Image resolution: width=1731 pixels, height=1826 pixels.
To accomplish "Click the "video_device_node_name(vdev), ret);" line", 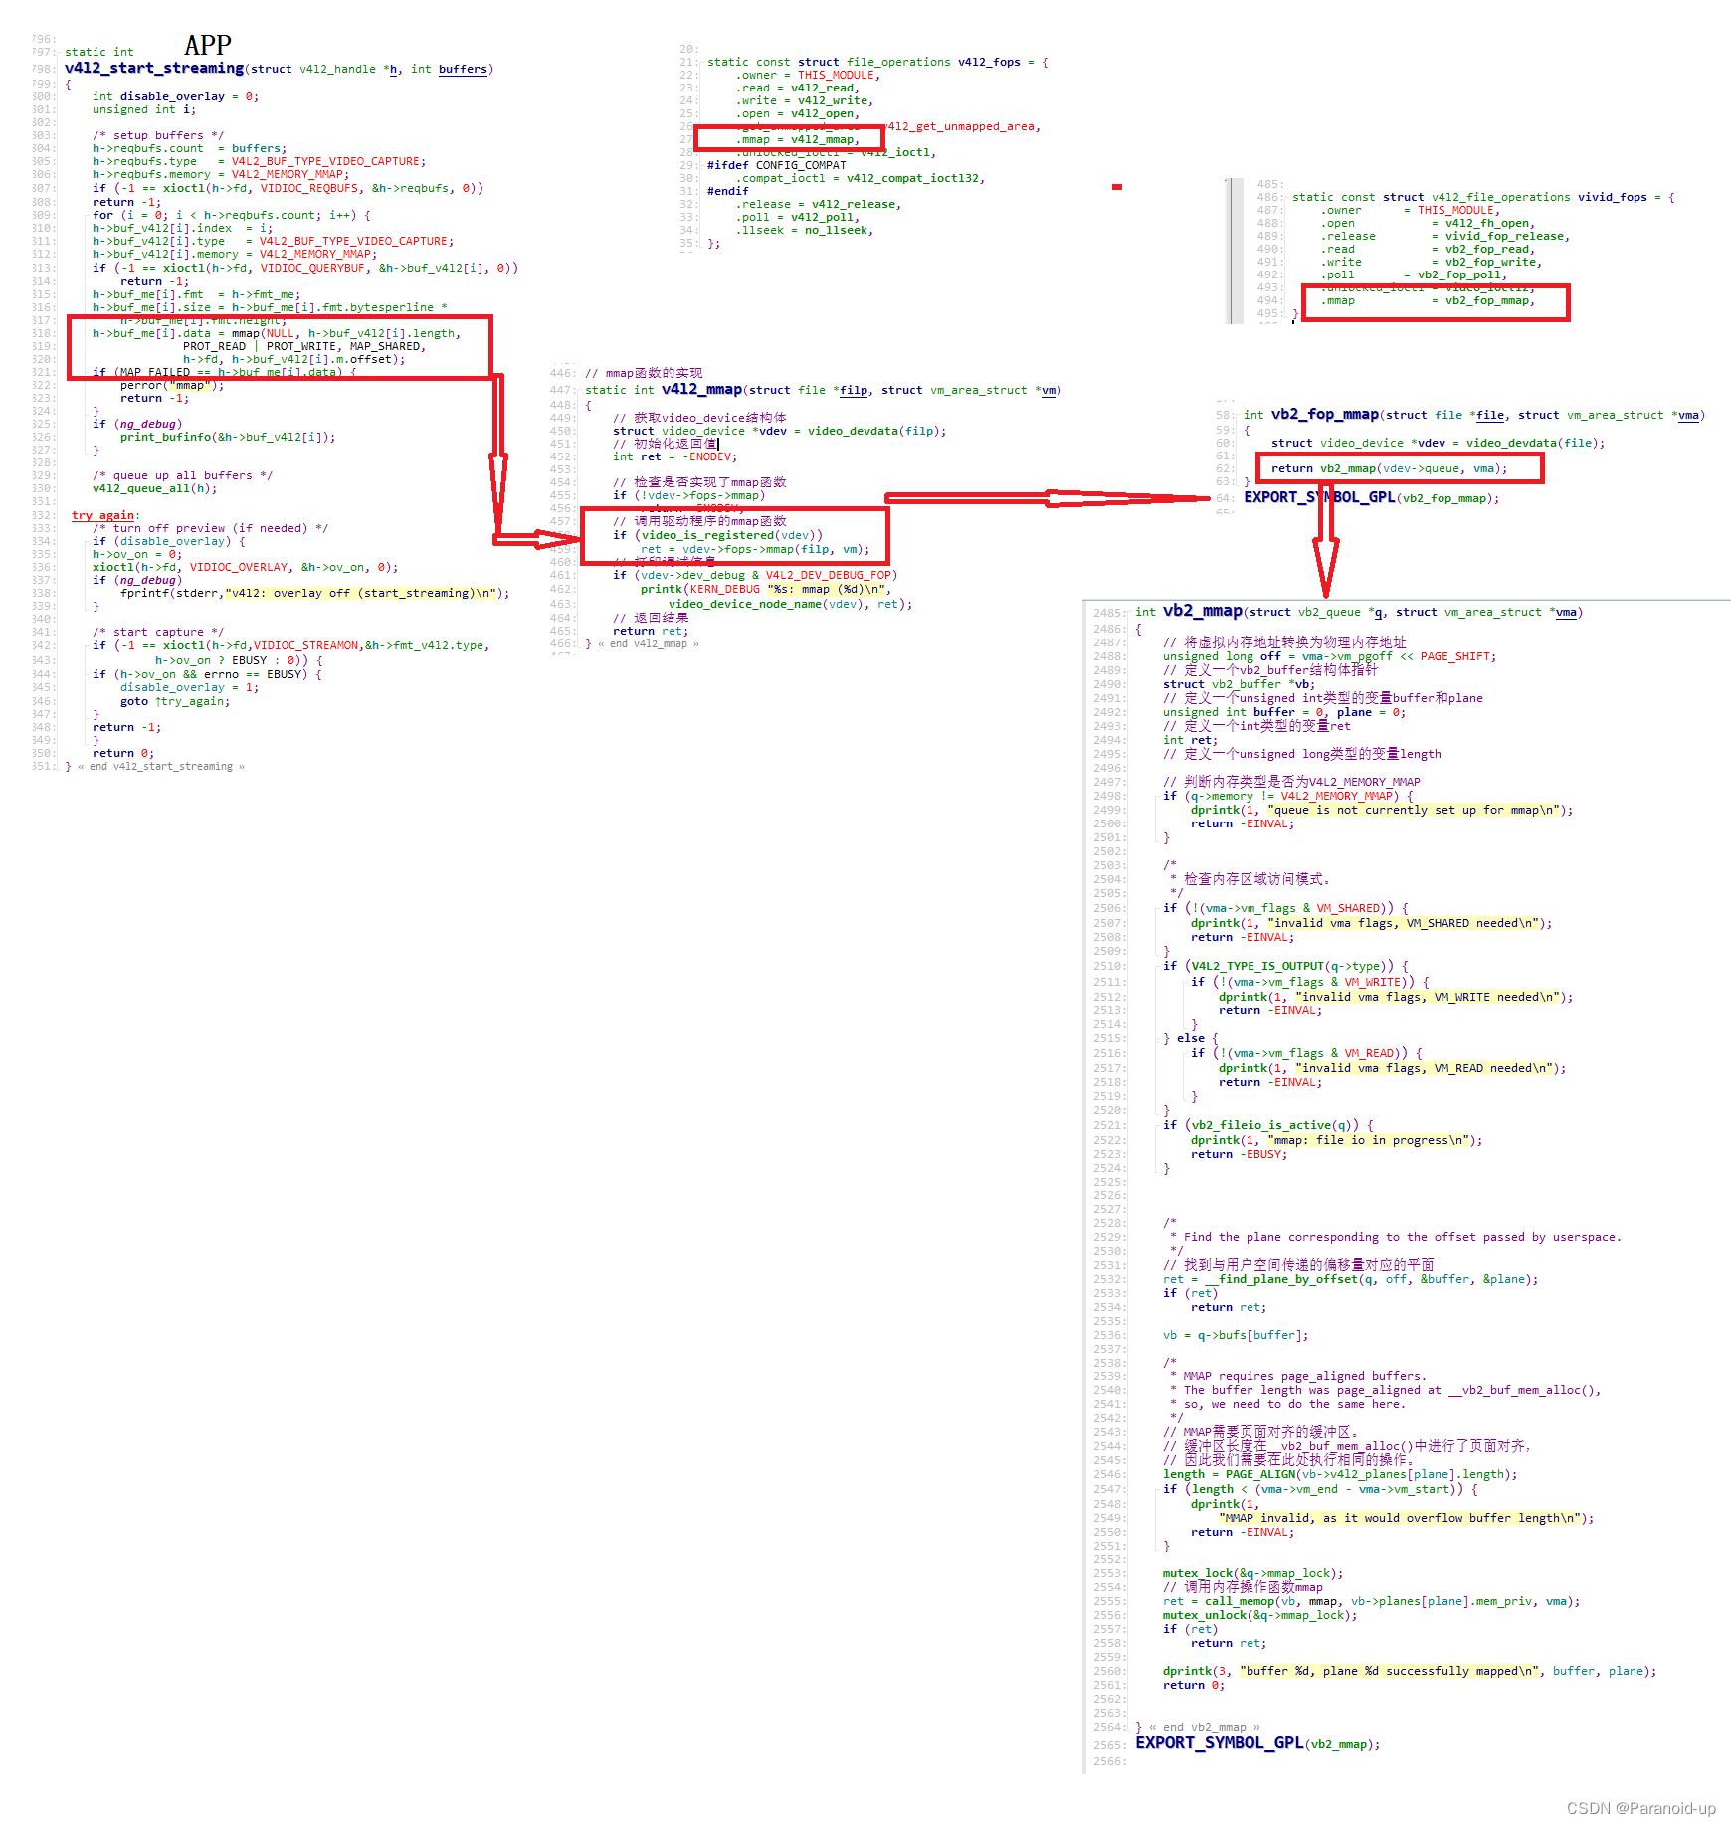I will pyautogui.click(x=790, y=604).
